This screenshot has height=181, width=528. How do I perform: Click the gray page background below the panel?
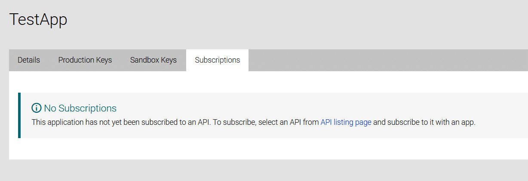258,171
